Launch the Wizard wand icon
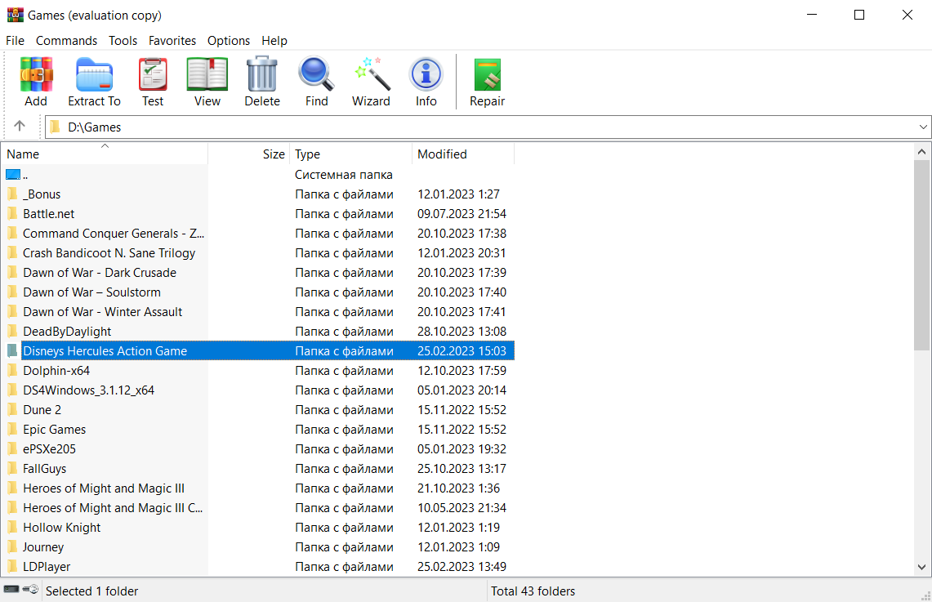Screen dimensions: 932x602 click(x=372, y=75)
